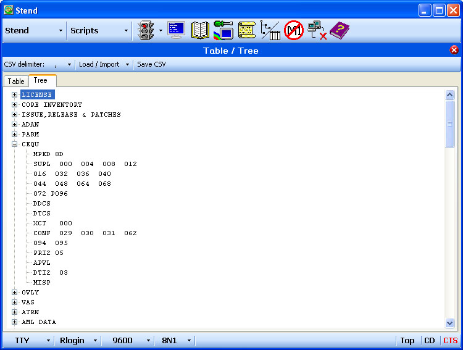Click the Stend app icon in title bar

(x=8, y=10)
